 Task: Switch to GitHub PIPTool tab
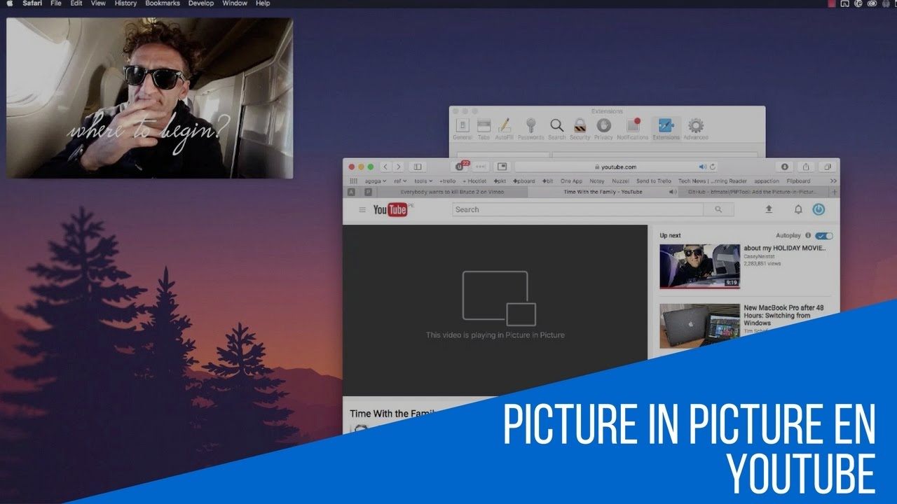tap(753, 192)
